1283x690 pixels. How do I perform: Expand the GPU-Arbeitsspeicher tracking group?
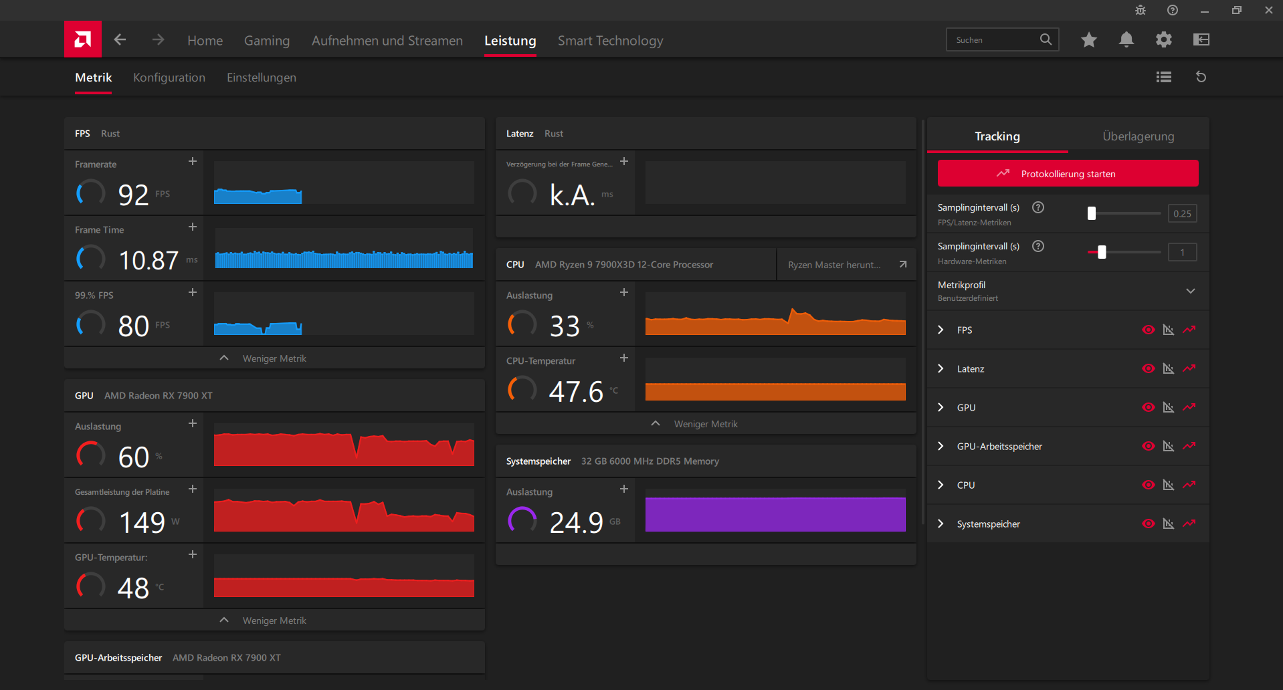(941, 446)
